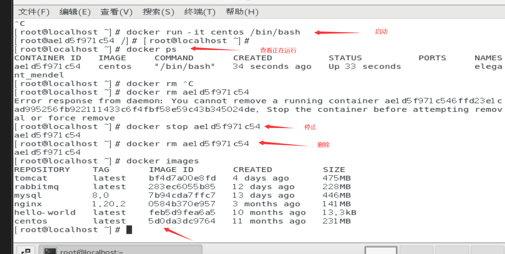Click '12 days ago' in rabbitmq row

[263, 187]
